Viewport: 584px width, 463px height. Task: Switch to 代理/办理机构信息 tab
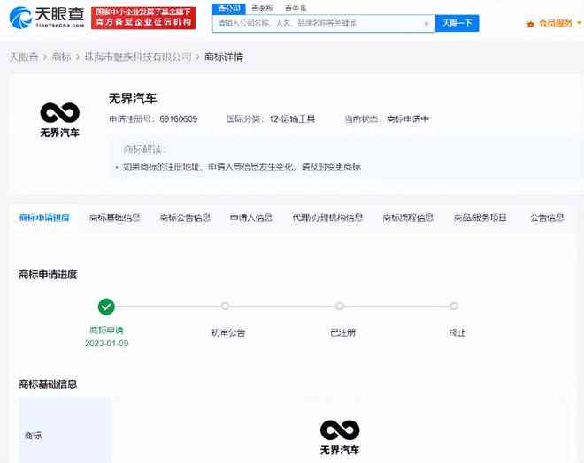coord(327,217)
